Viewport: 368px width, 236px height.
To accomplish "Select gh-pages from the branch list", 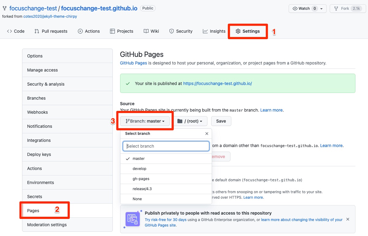I will click(x=142, y=179).
